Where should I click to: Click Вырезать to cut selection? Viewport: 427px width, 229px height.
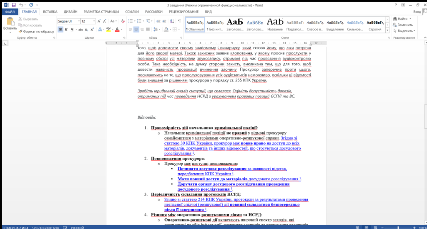pos(28,19)
